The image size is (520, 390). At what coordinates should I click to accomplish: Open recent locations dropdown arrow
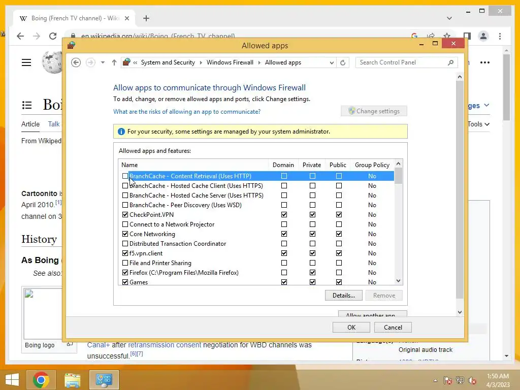click(x=103, y=62)
